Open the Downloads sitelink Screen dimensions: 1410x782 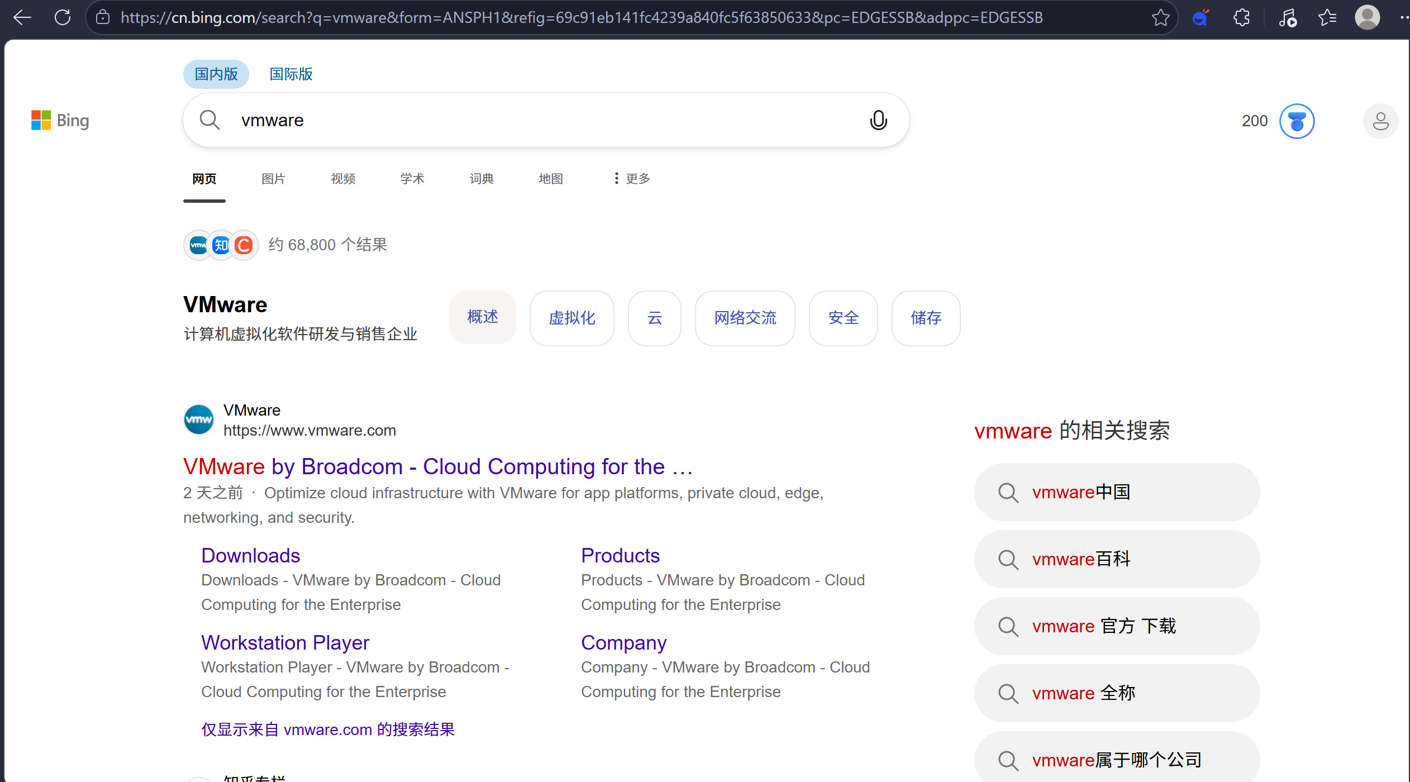(250, 555)
